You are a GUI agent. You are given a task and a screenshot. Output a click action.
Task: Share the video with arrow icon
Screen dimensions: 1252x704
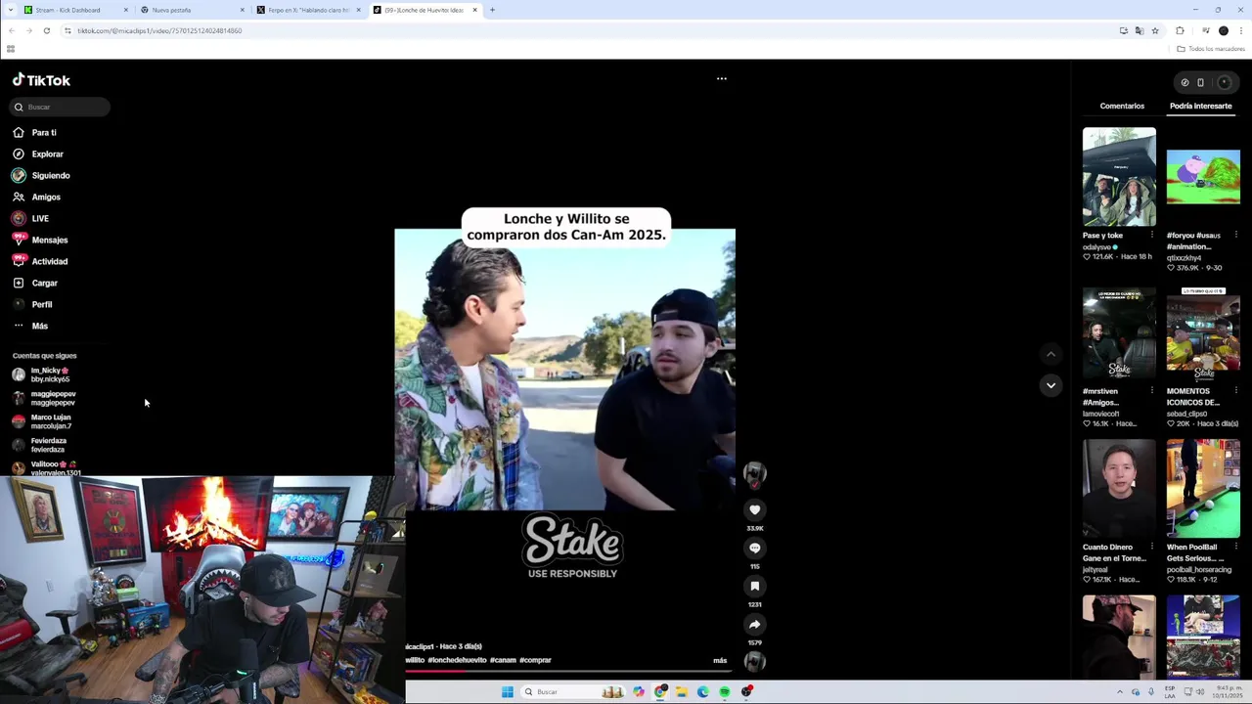point(754,624)
